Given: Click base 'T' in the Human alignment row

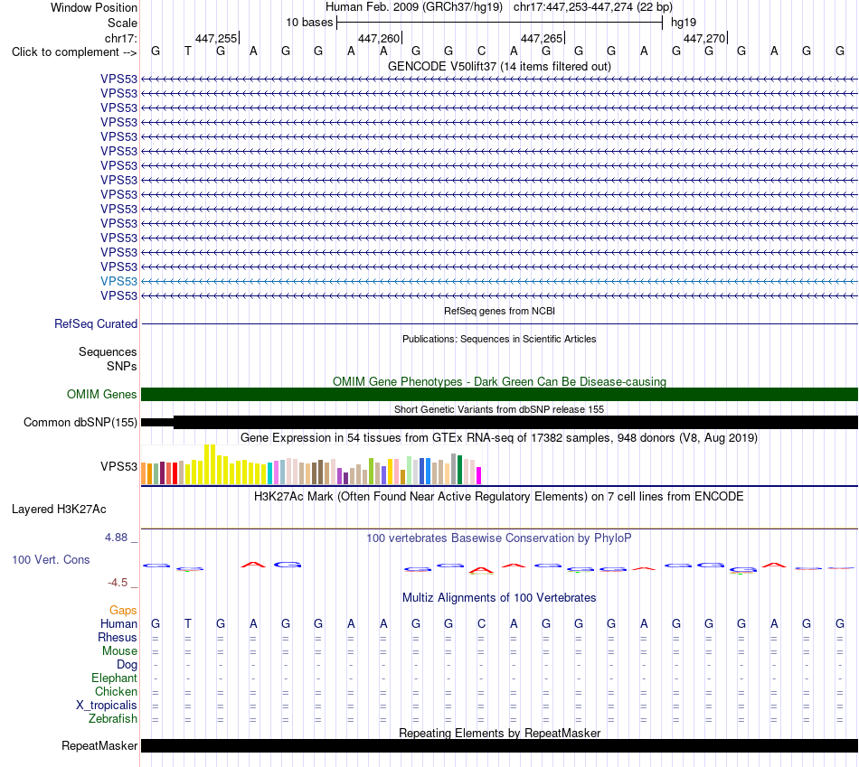Looking at the screenshot, I should pyautogui.click(x=188, y=624).
